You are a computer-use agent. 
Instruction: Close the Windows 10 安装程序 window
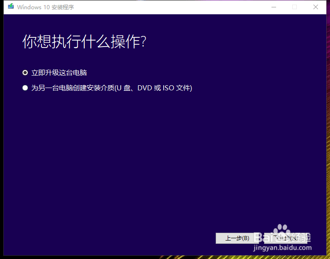pyautogui.click(x=315, y=7)
